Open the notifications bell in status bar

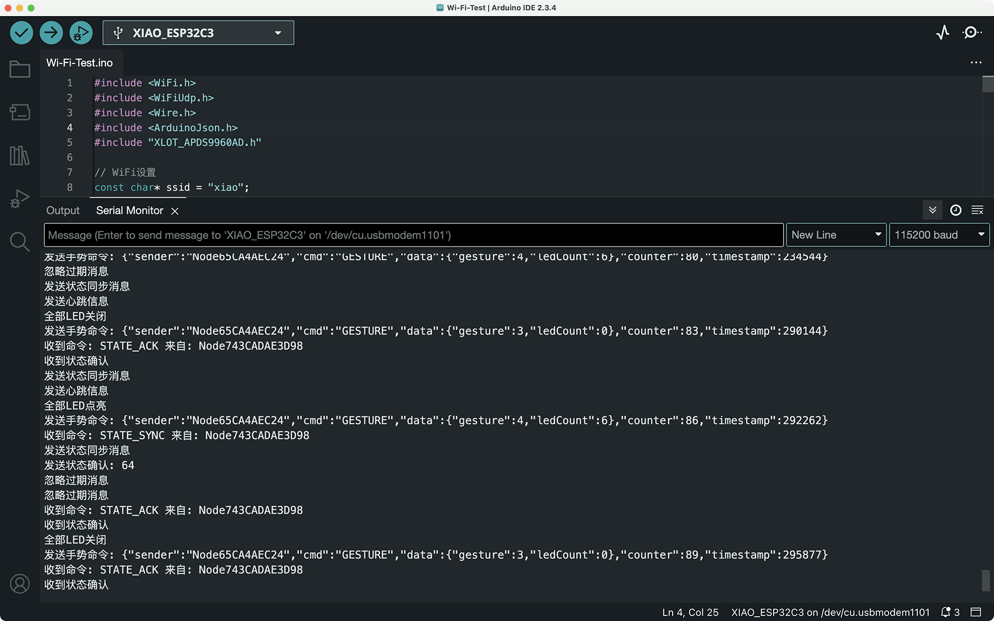point(950,612)
